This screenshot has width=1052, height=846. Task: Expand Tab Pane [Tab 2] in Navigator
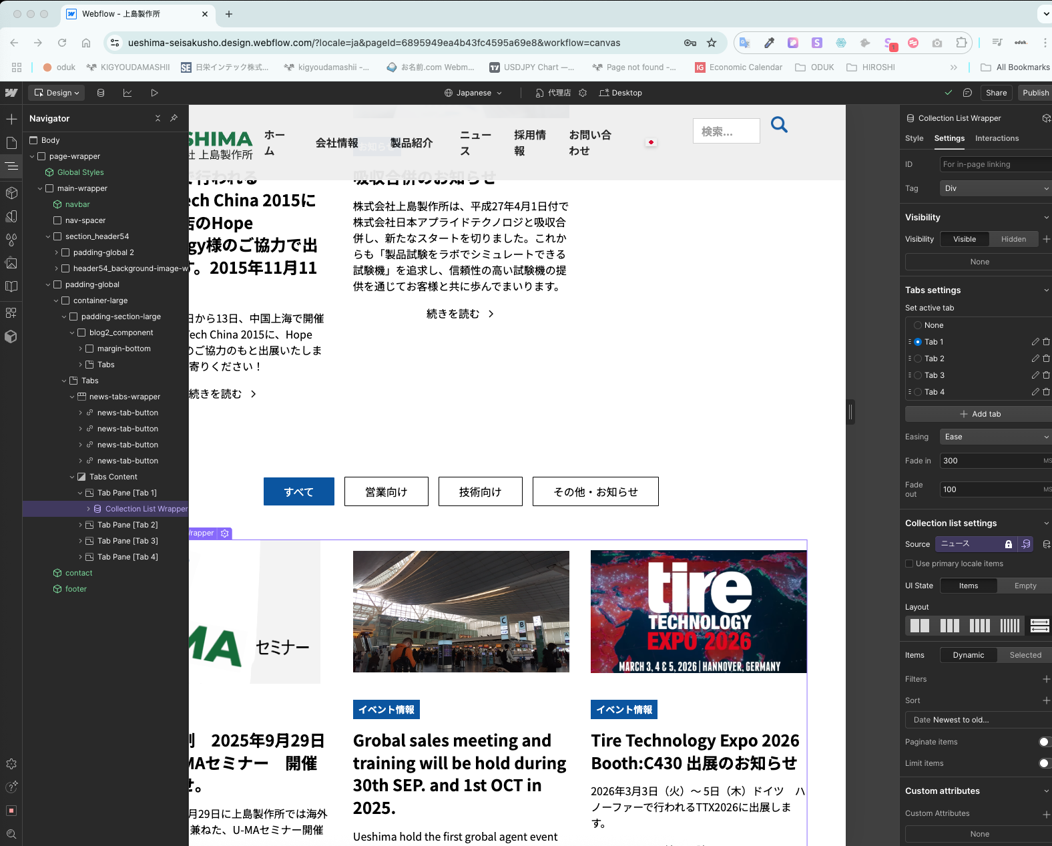click(x=80, y=525)
